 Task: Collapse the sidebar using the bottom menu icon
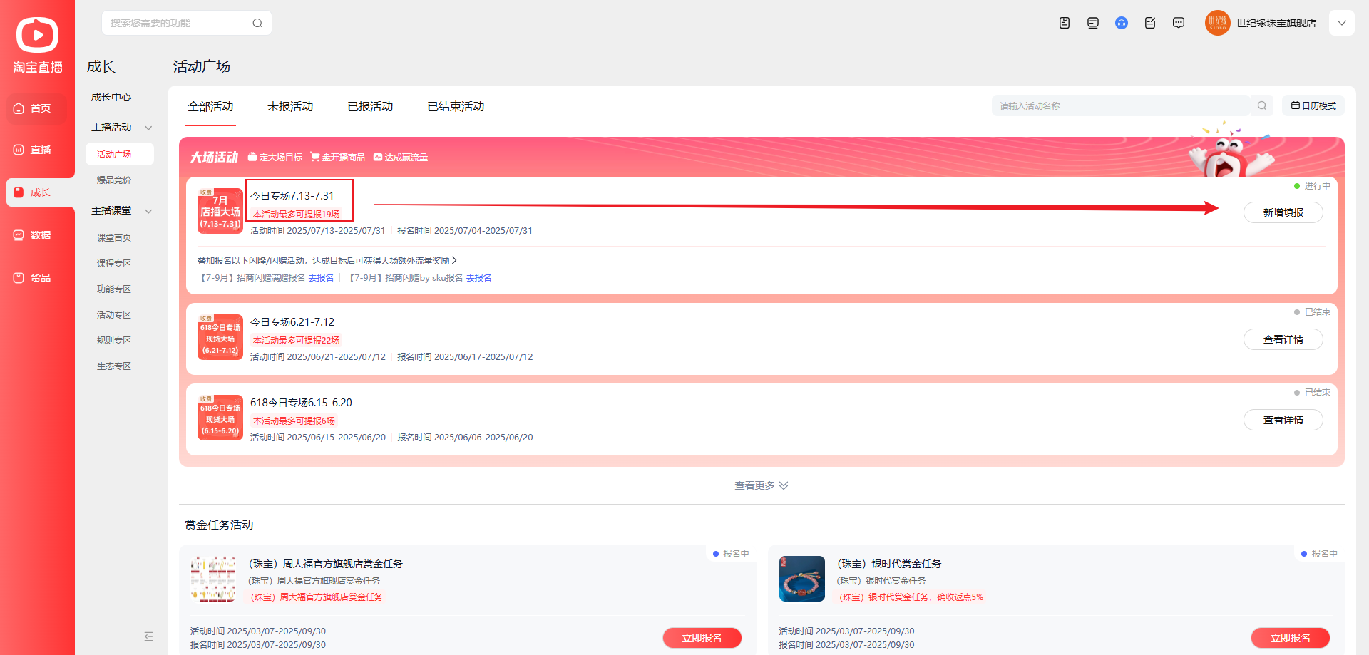[148, 636]
